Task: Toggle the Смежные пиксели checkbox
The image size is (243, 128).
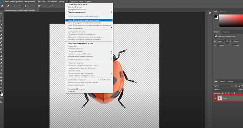Action: (39, 6)
